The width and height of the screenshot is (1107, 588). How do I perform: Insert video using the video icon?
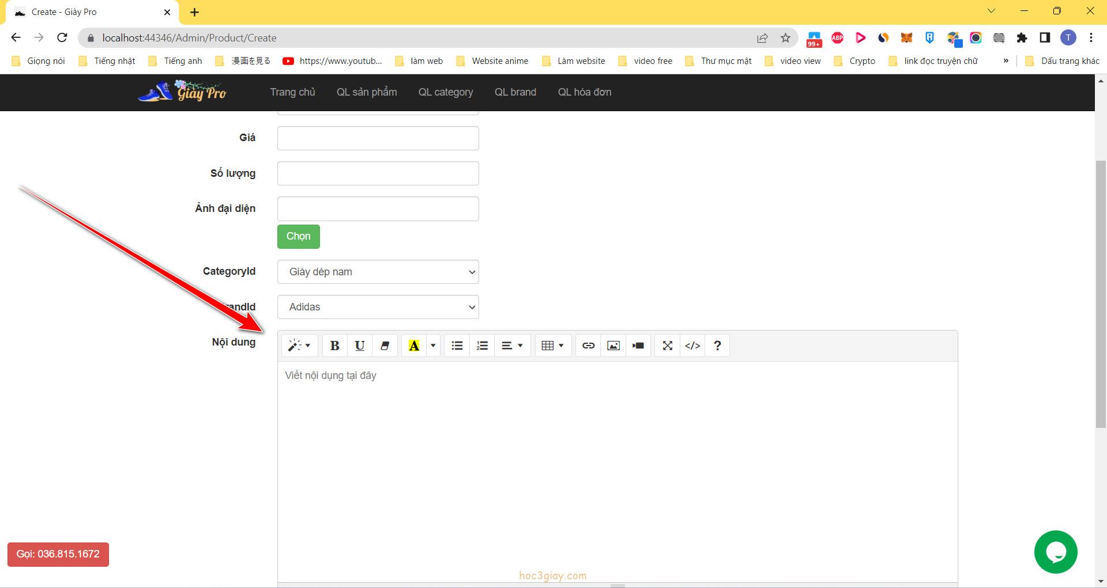(x=638, y=346)
